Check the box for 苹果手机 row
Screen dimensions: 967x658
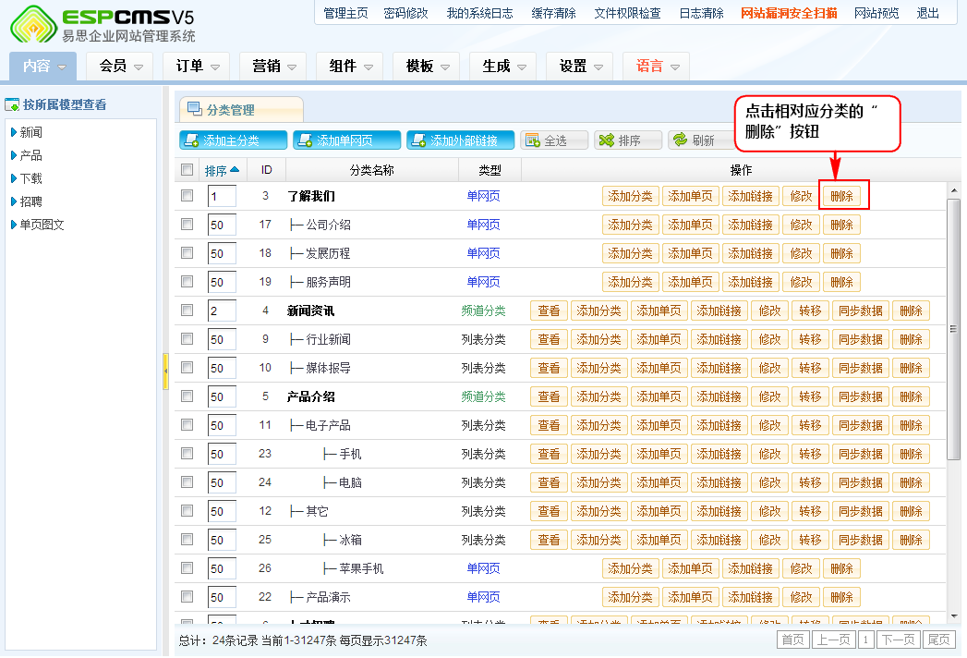(x=187, y=567)
